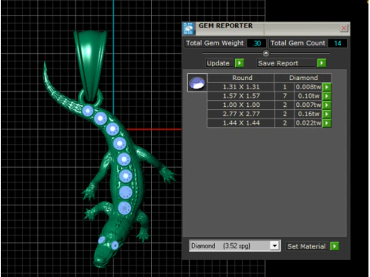370x277 pixels.
Task: Click the 0.10tw weight cell
Action: point(308,96)
